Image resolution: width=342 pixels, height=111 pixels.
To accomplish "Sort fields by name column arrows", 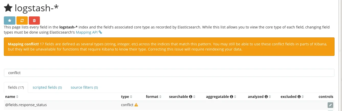I will point(17,97).
